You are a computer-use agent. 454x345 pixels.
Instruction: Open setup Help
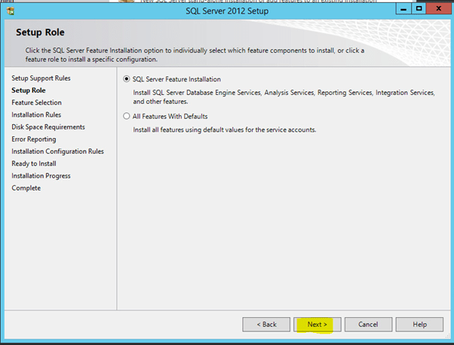click(420, 324)
